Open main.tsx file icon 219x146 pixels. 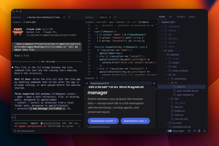[x=172, y=115]
